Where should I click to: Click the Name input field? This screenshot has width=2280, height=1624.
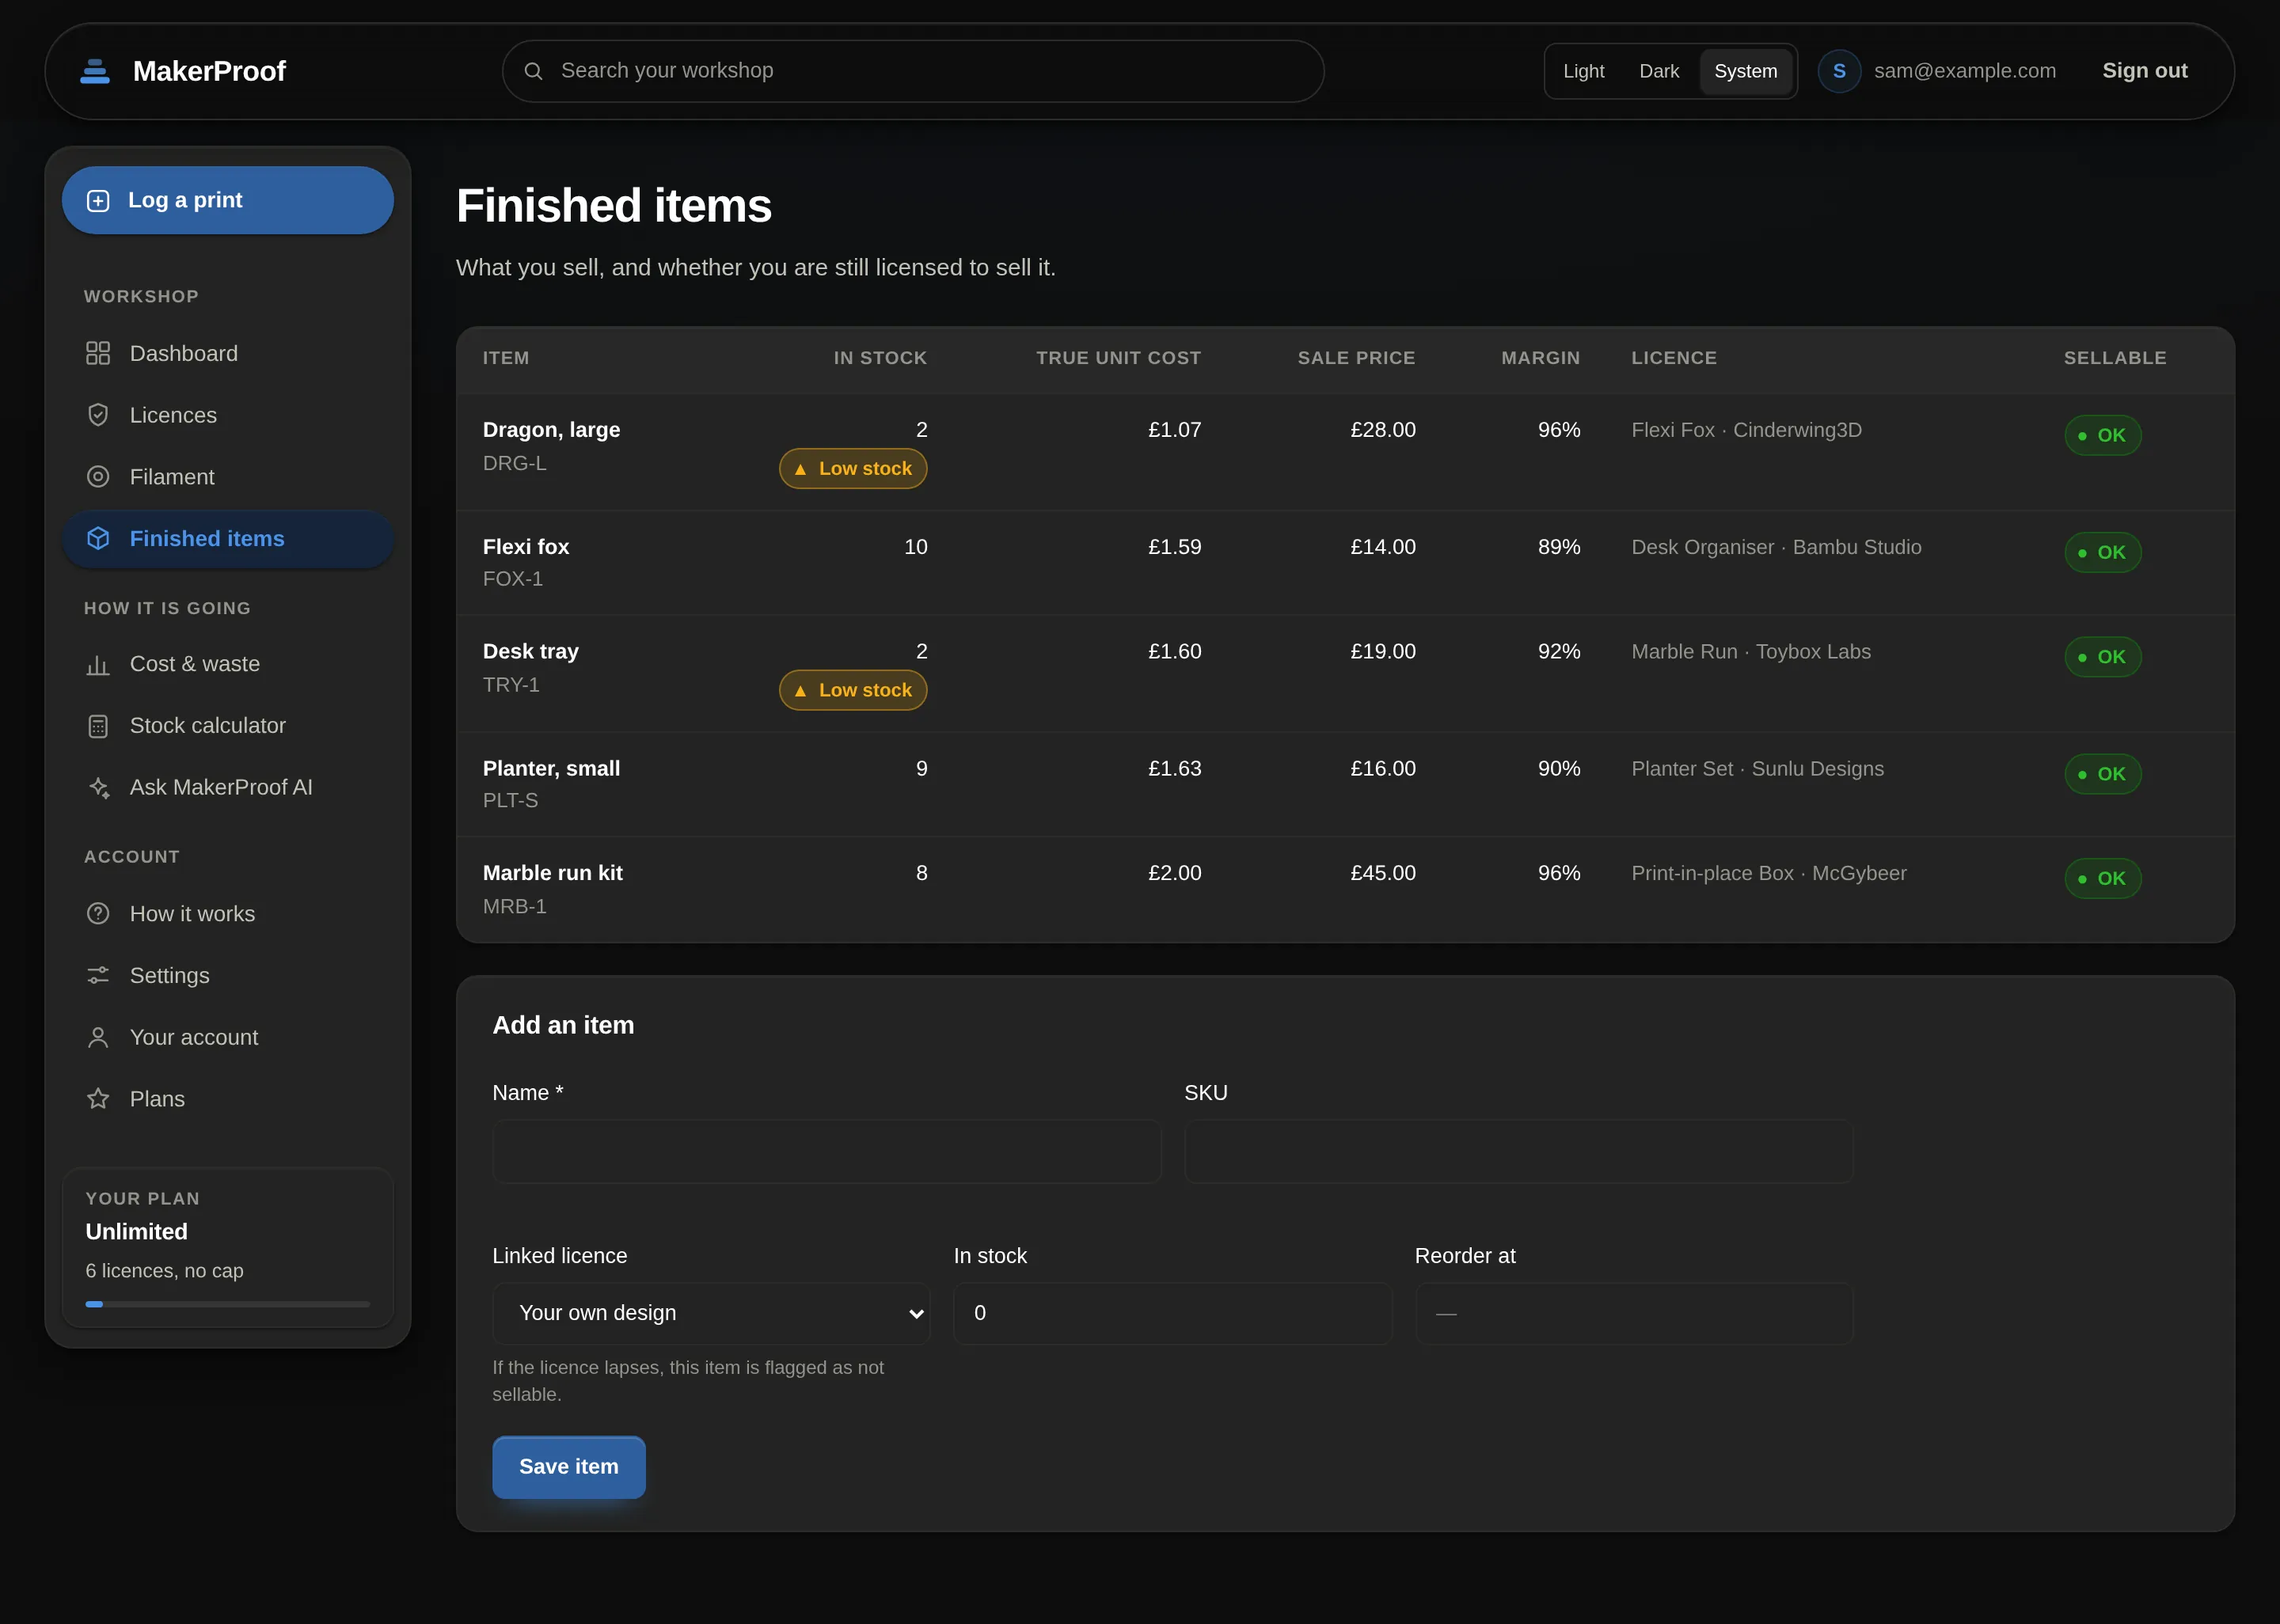pos(827,1151)
